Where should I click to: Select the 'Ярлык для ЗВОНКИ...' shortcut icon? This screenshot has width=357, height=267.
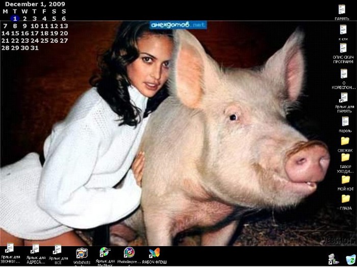point(10,248)
